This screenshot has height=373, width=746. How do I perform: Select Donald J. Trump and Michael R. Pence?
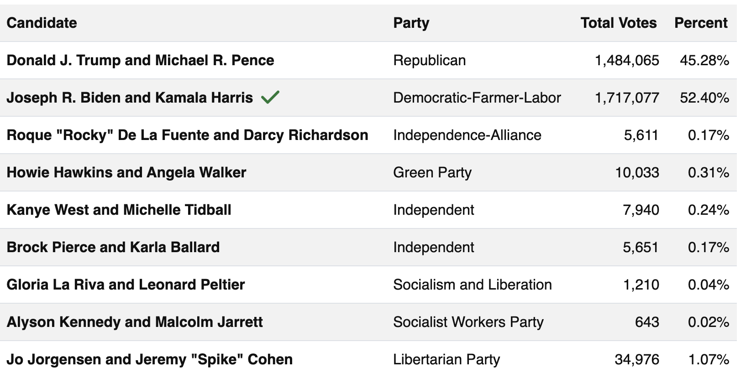[x=140, y=60]
